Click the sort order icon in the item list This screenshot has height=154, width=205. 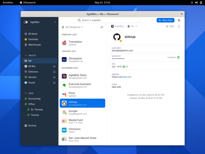pyautogui.click(x=102, y=27)
